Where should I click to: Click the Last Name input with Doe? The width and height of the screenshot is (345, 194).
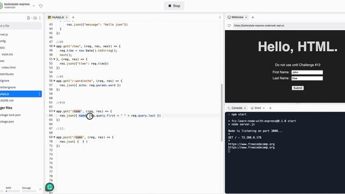click(x=307, y=78)
